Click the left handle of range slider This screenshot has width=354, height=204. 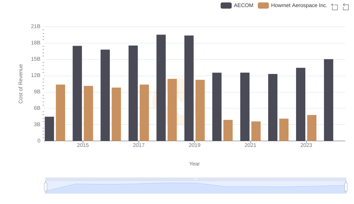click(x=46, y=187)
